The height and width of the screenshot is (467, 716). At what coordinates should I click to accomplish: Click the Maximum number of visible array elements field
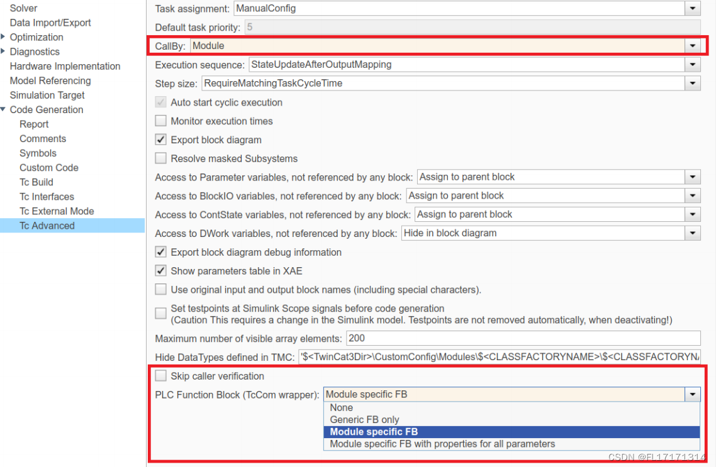523,338
